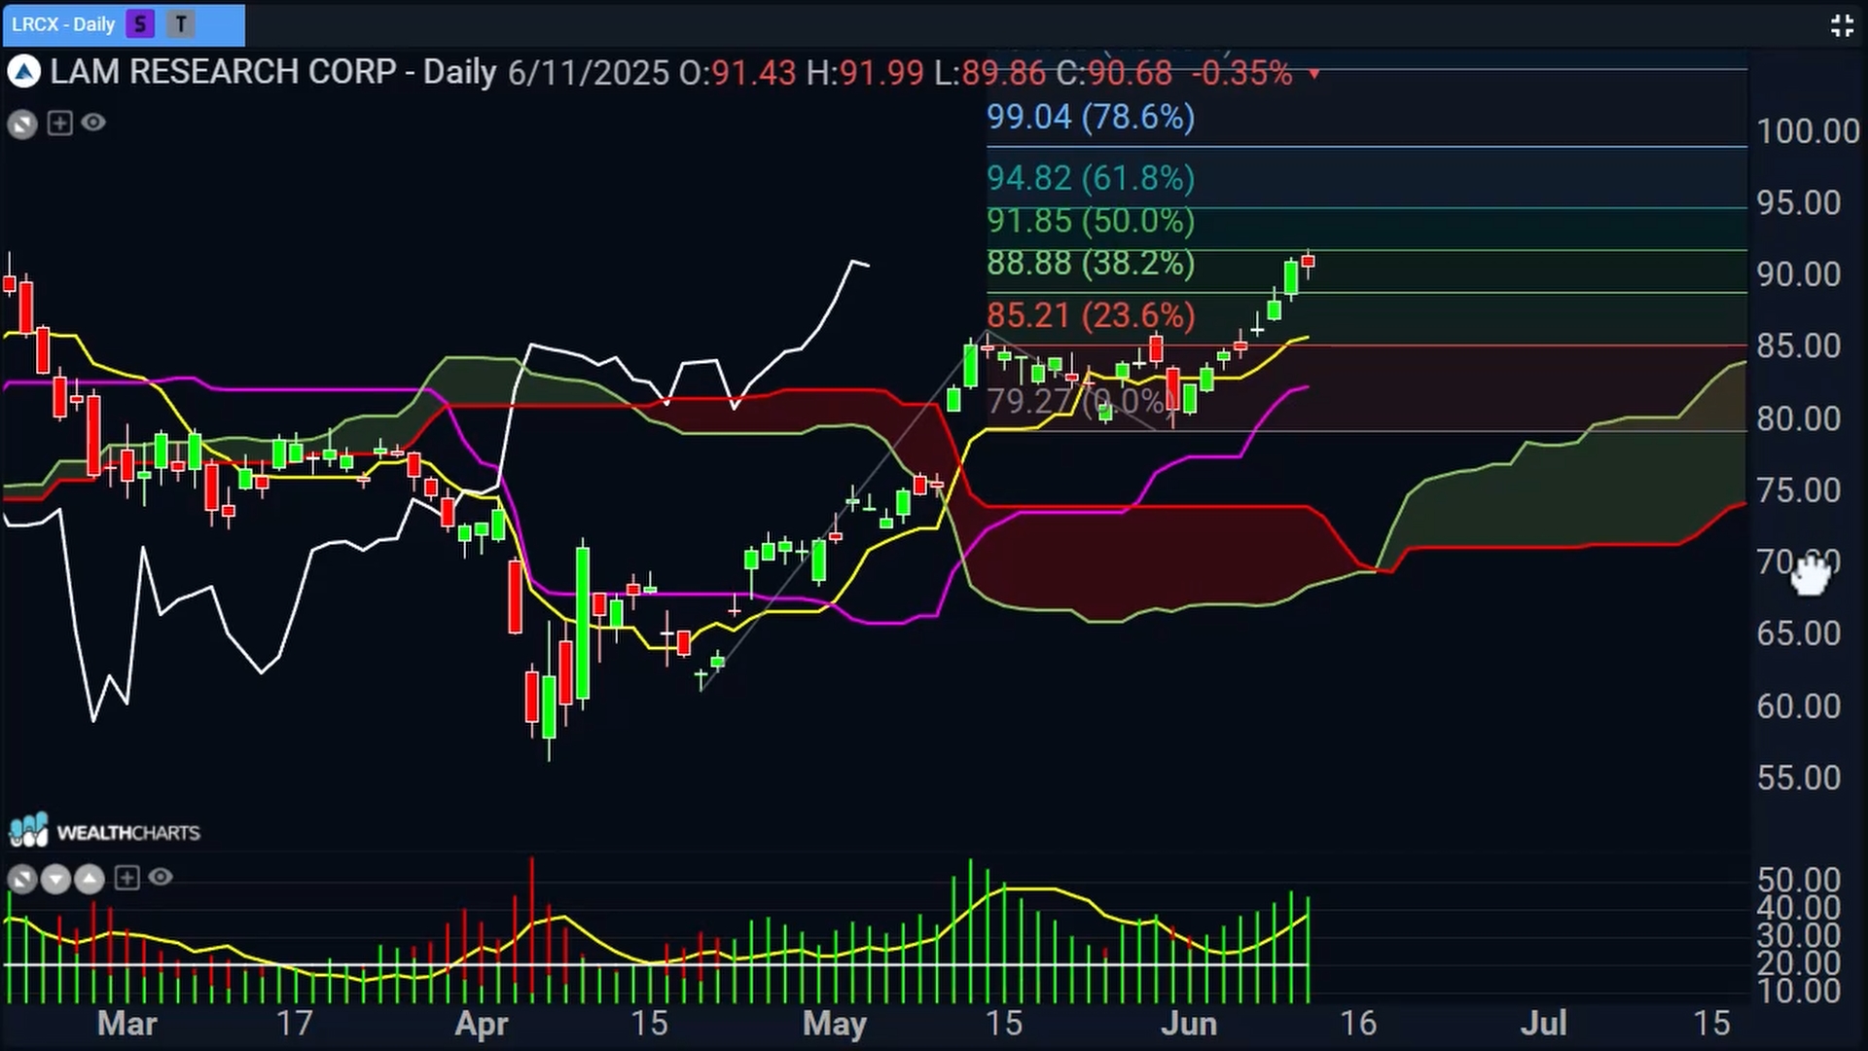Toggle fullscreen with the collapse icon
1868x1051 pixels.
tap(1842, 26)
